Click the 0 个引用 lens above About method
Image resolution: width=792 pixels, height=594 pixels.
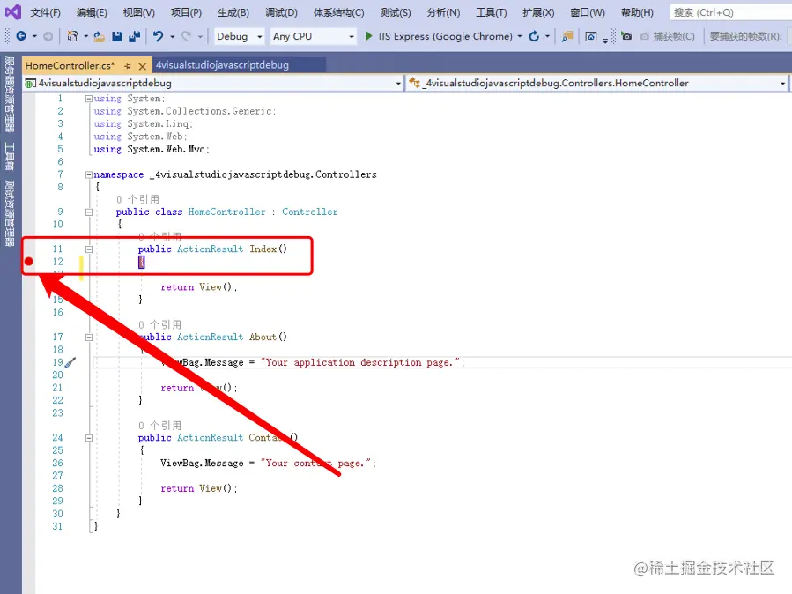pyautogui.click(x=159, y=325)
